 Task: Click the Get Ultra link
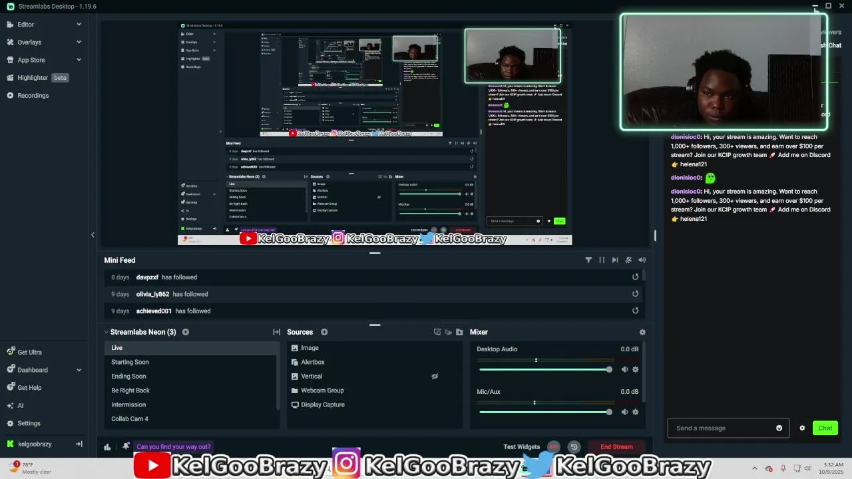(x=29, y=352)
